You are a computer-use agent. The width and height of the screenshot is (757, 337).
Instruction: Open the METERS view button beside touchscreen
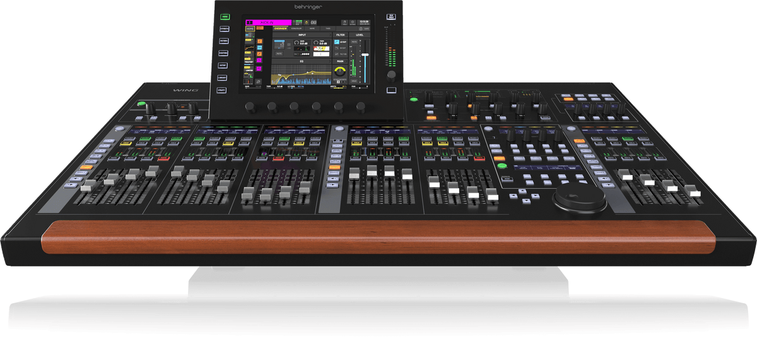pos(224,42)
